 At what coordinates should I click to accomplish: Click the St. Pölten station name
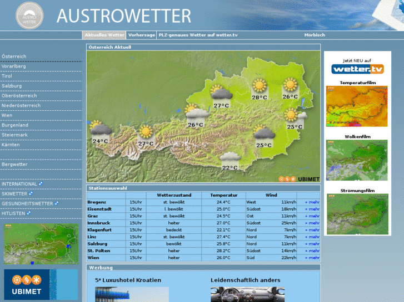[99, 250]
